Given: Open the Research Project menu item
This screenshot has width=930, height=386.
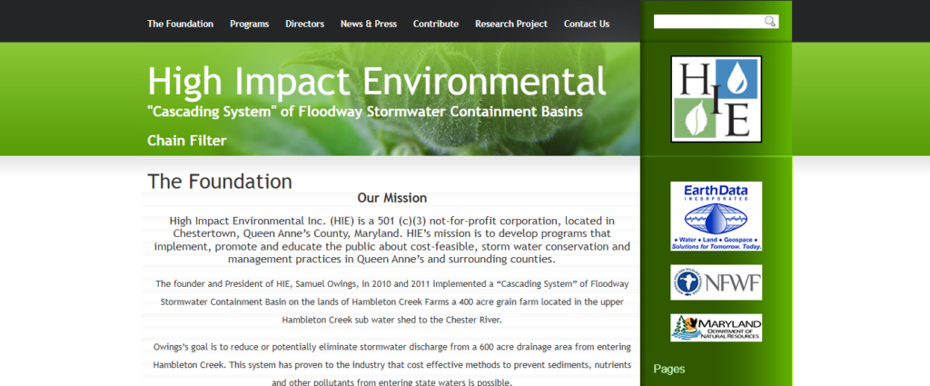Looking at the screenshot, I should point(510,24).
